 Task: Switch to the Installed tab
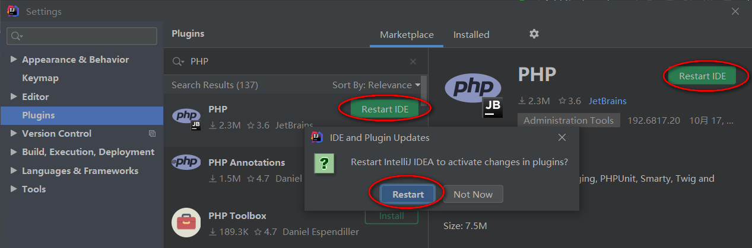click(471, 35)
